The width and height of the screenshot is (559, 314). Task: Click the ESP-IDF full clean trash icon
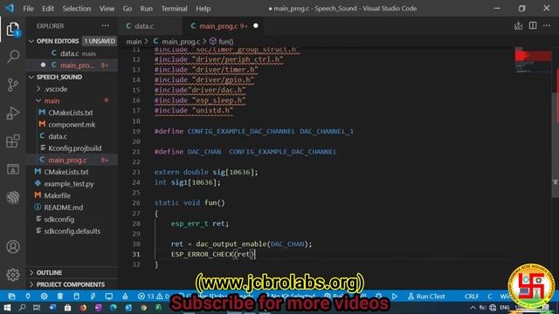[x=60, y=297]
